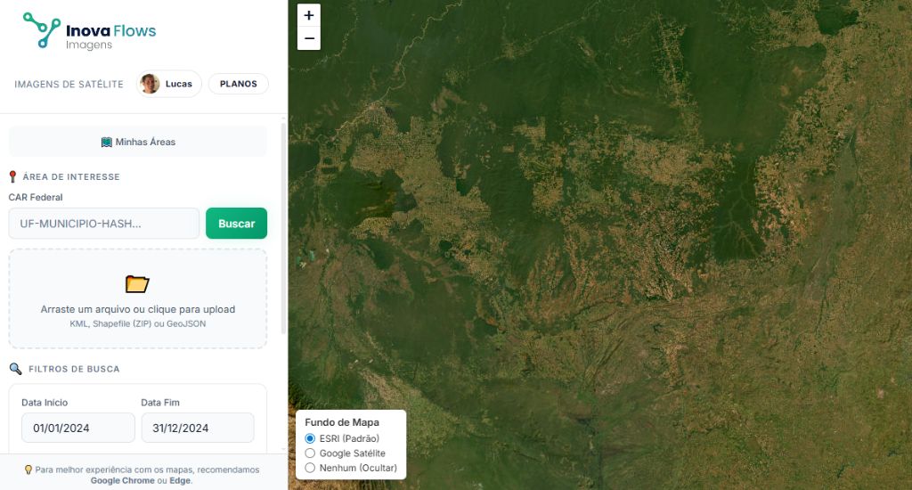Zoom in on the map
The image size is (912, 490).
point(308,15)
